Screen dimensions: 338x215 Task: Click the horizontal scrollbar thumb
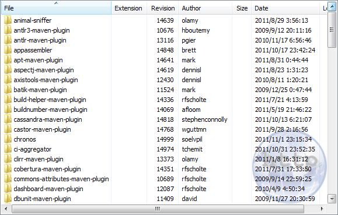tap(158, 209)
